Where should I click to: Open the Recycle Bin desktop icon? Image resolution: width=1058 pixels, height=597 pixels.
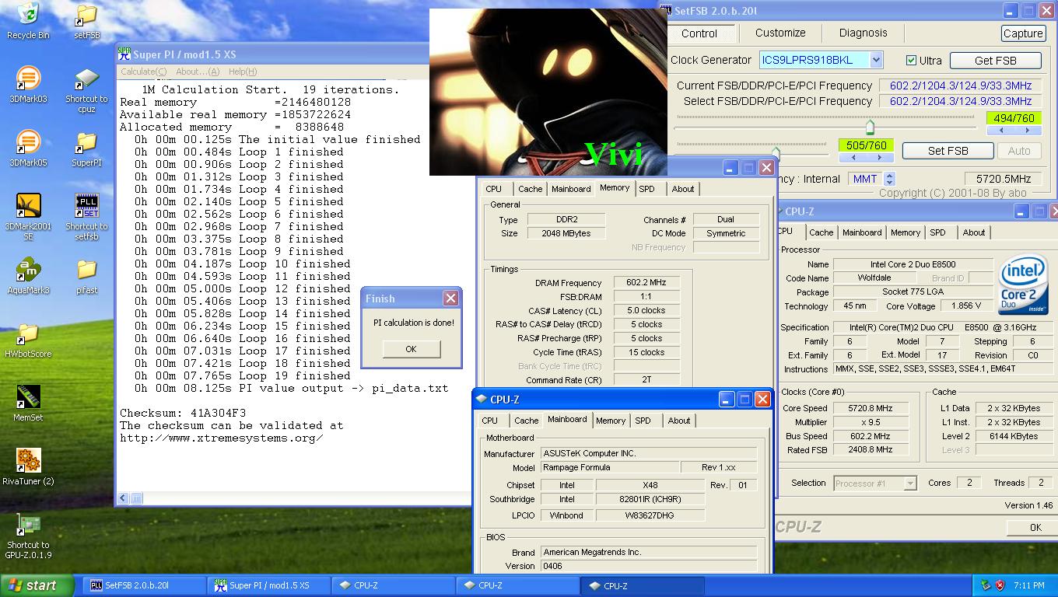(28, 13)
